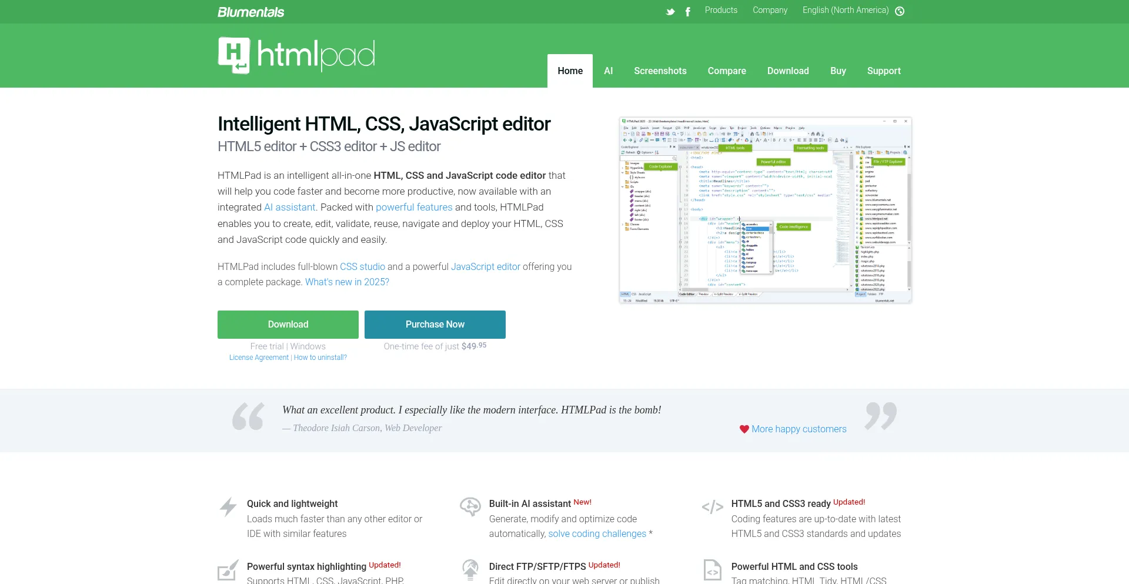The width and height of the screenshot is (1129, 584).
Task: Click the Powerful syntax highlighting heading
Action: pyautogui.click(x=306, y=566)
